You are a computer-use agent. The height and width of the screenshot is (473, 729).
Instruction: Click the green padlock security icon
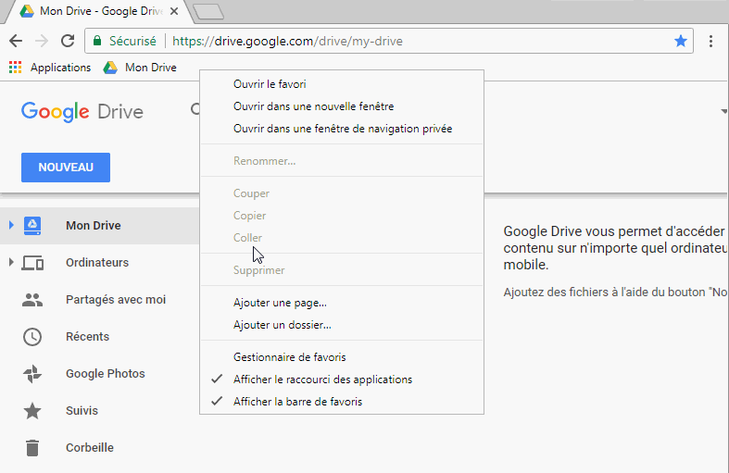(97, 41)
